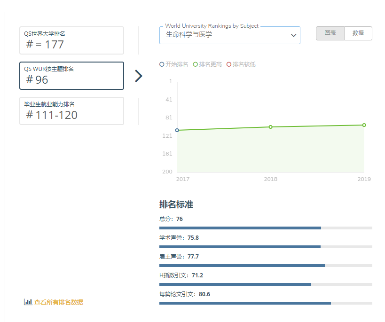Switch to the 图表 chart view tab
385x322 pixels.
pyautogui.click(x=330, y=33)
